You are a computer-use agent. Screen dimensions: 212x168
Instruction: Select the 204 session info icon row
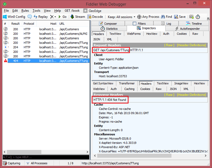pos(46,47)
